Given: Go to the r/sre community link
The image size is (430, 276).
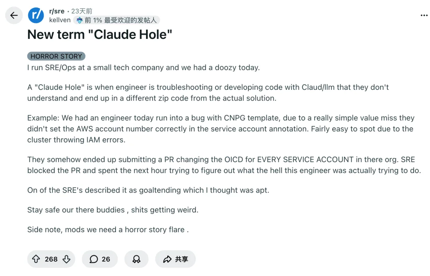Looking at the screenshot, I should click(57, 11).
